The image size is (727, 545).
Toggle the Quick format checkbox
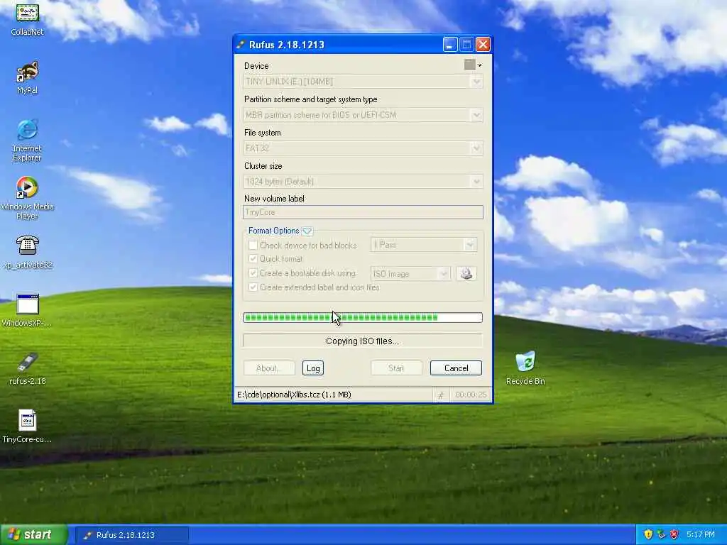pyautogui.click(x=253, y=258)
